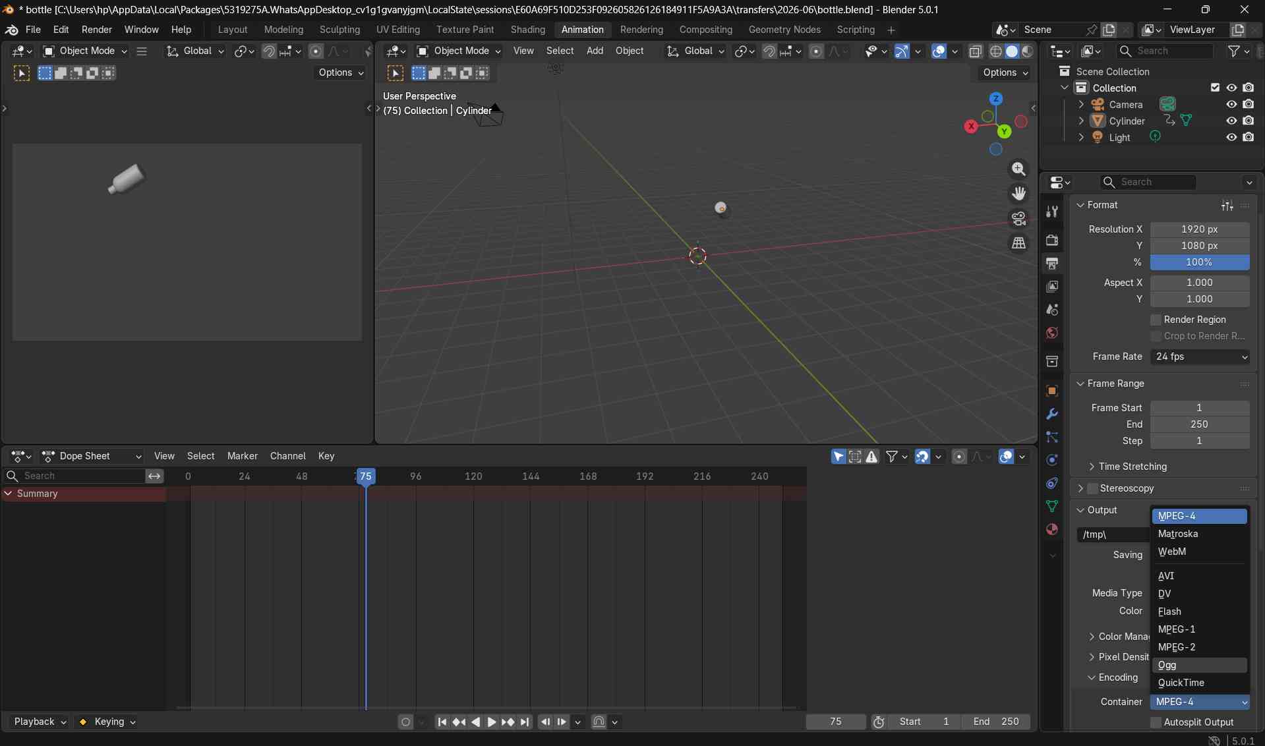Open the World Properties panel
Image resolution: width=1265 pixels, height=746 pixels.
click(x=1052, y=333)
